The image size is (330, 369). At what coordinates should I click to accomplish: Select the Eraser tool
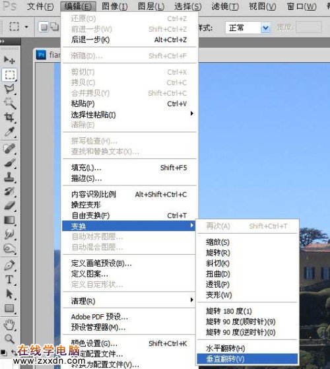pyautogui.click(x=9, y=206)
